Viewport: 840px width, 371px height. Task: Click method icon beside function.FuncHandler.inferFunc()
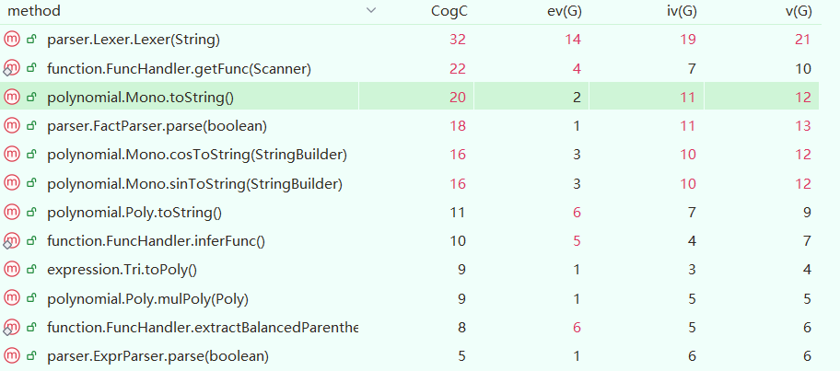click(x=11, y=240)
